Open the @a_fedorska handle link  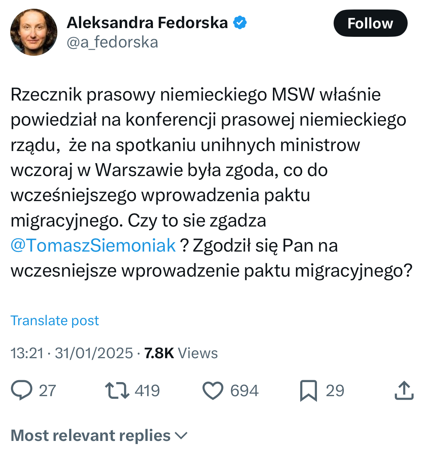point(112,42)
